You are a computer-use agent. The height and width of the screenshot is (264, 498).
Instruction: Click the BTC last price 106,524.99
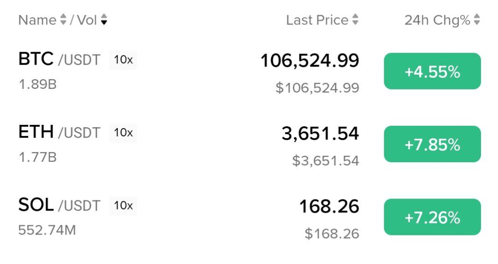click(310, 60)
